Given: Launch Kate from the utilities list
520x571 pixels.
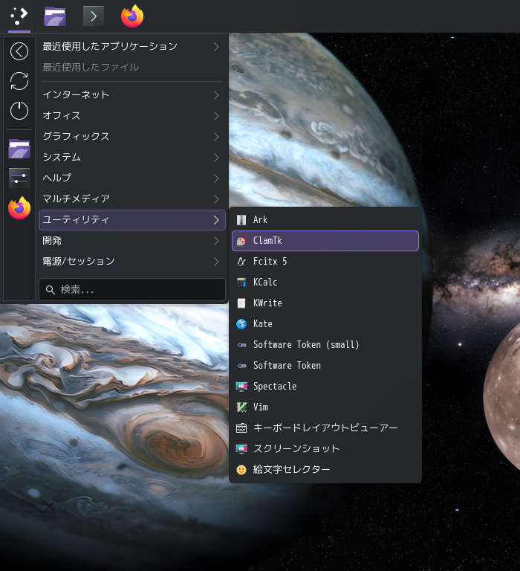Looking at the screenshot, I should [x=325, y=323].
